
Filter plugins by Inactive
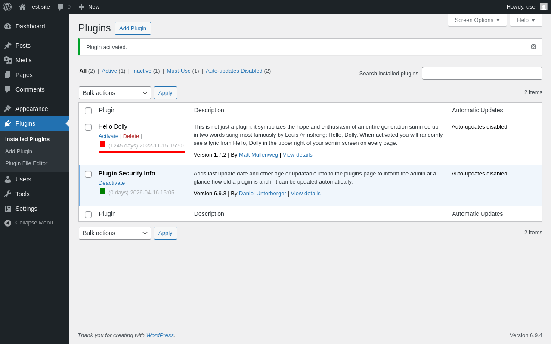142,71
